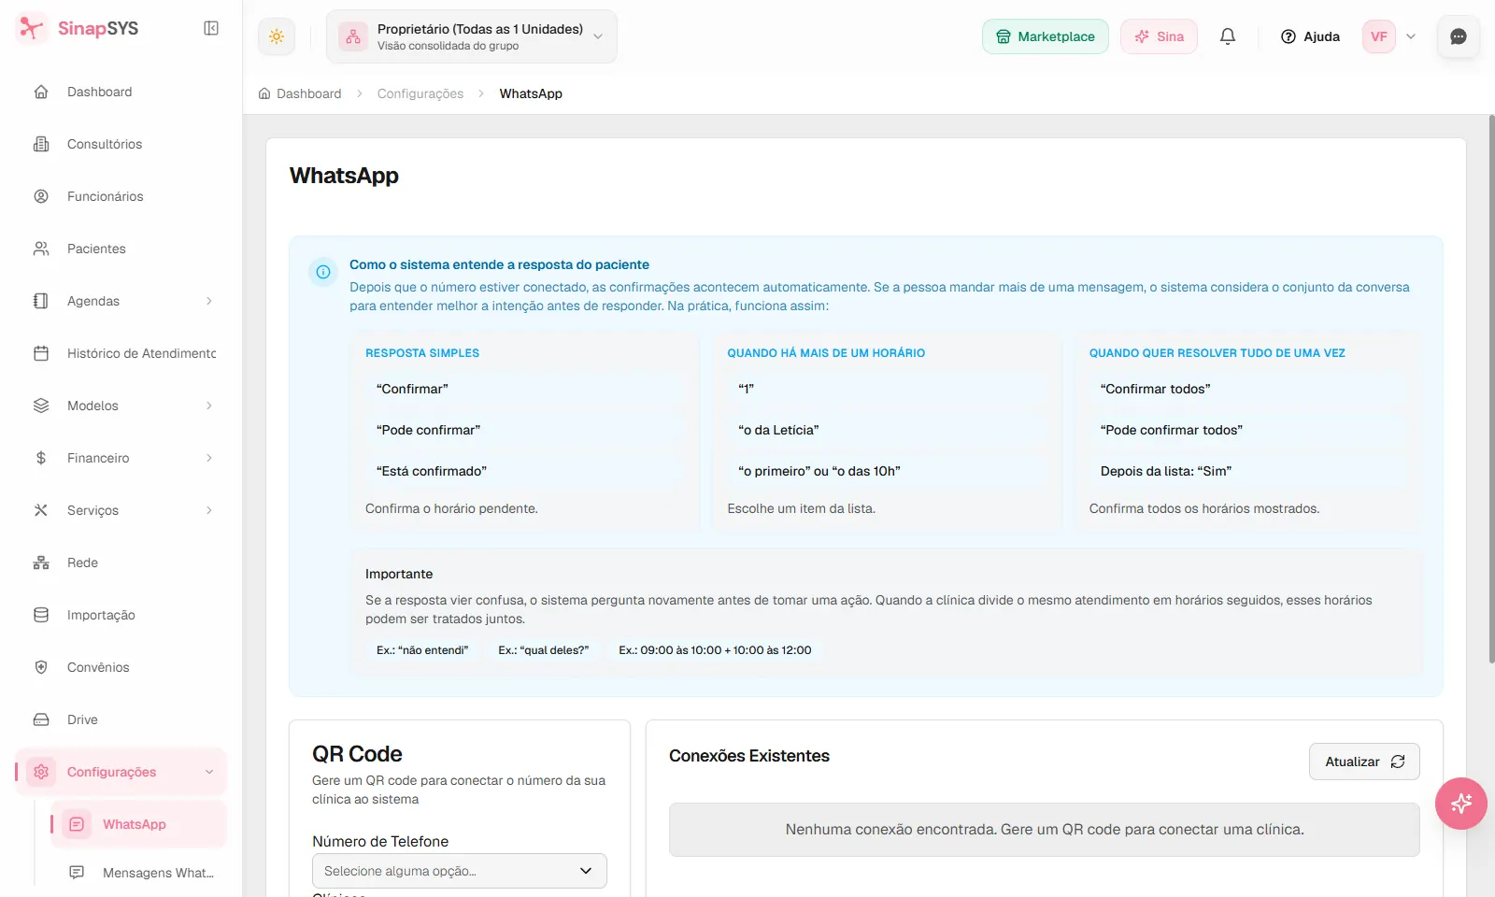The width and height of the screenshot is (1495, 897).
Task: Click the WhatsApp breadcrumb text
Action: tap(531, 93)
